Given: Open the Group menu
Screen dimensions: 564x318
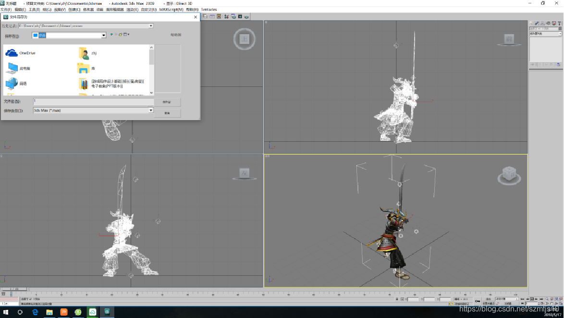Looking at the screenshot, I should pyautogui.click(x=47, y=10).
